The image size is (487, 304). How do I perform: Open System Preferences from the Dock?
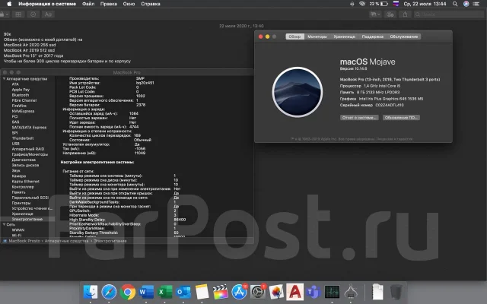(x=258, y=292)
